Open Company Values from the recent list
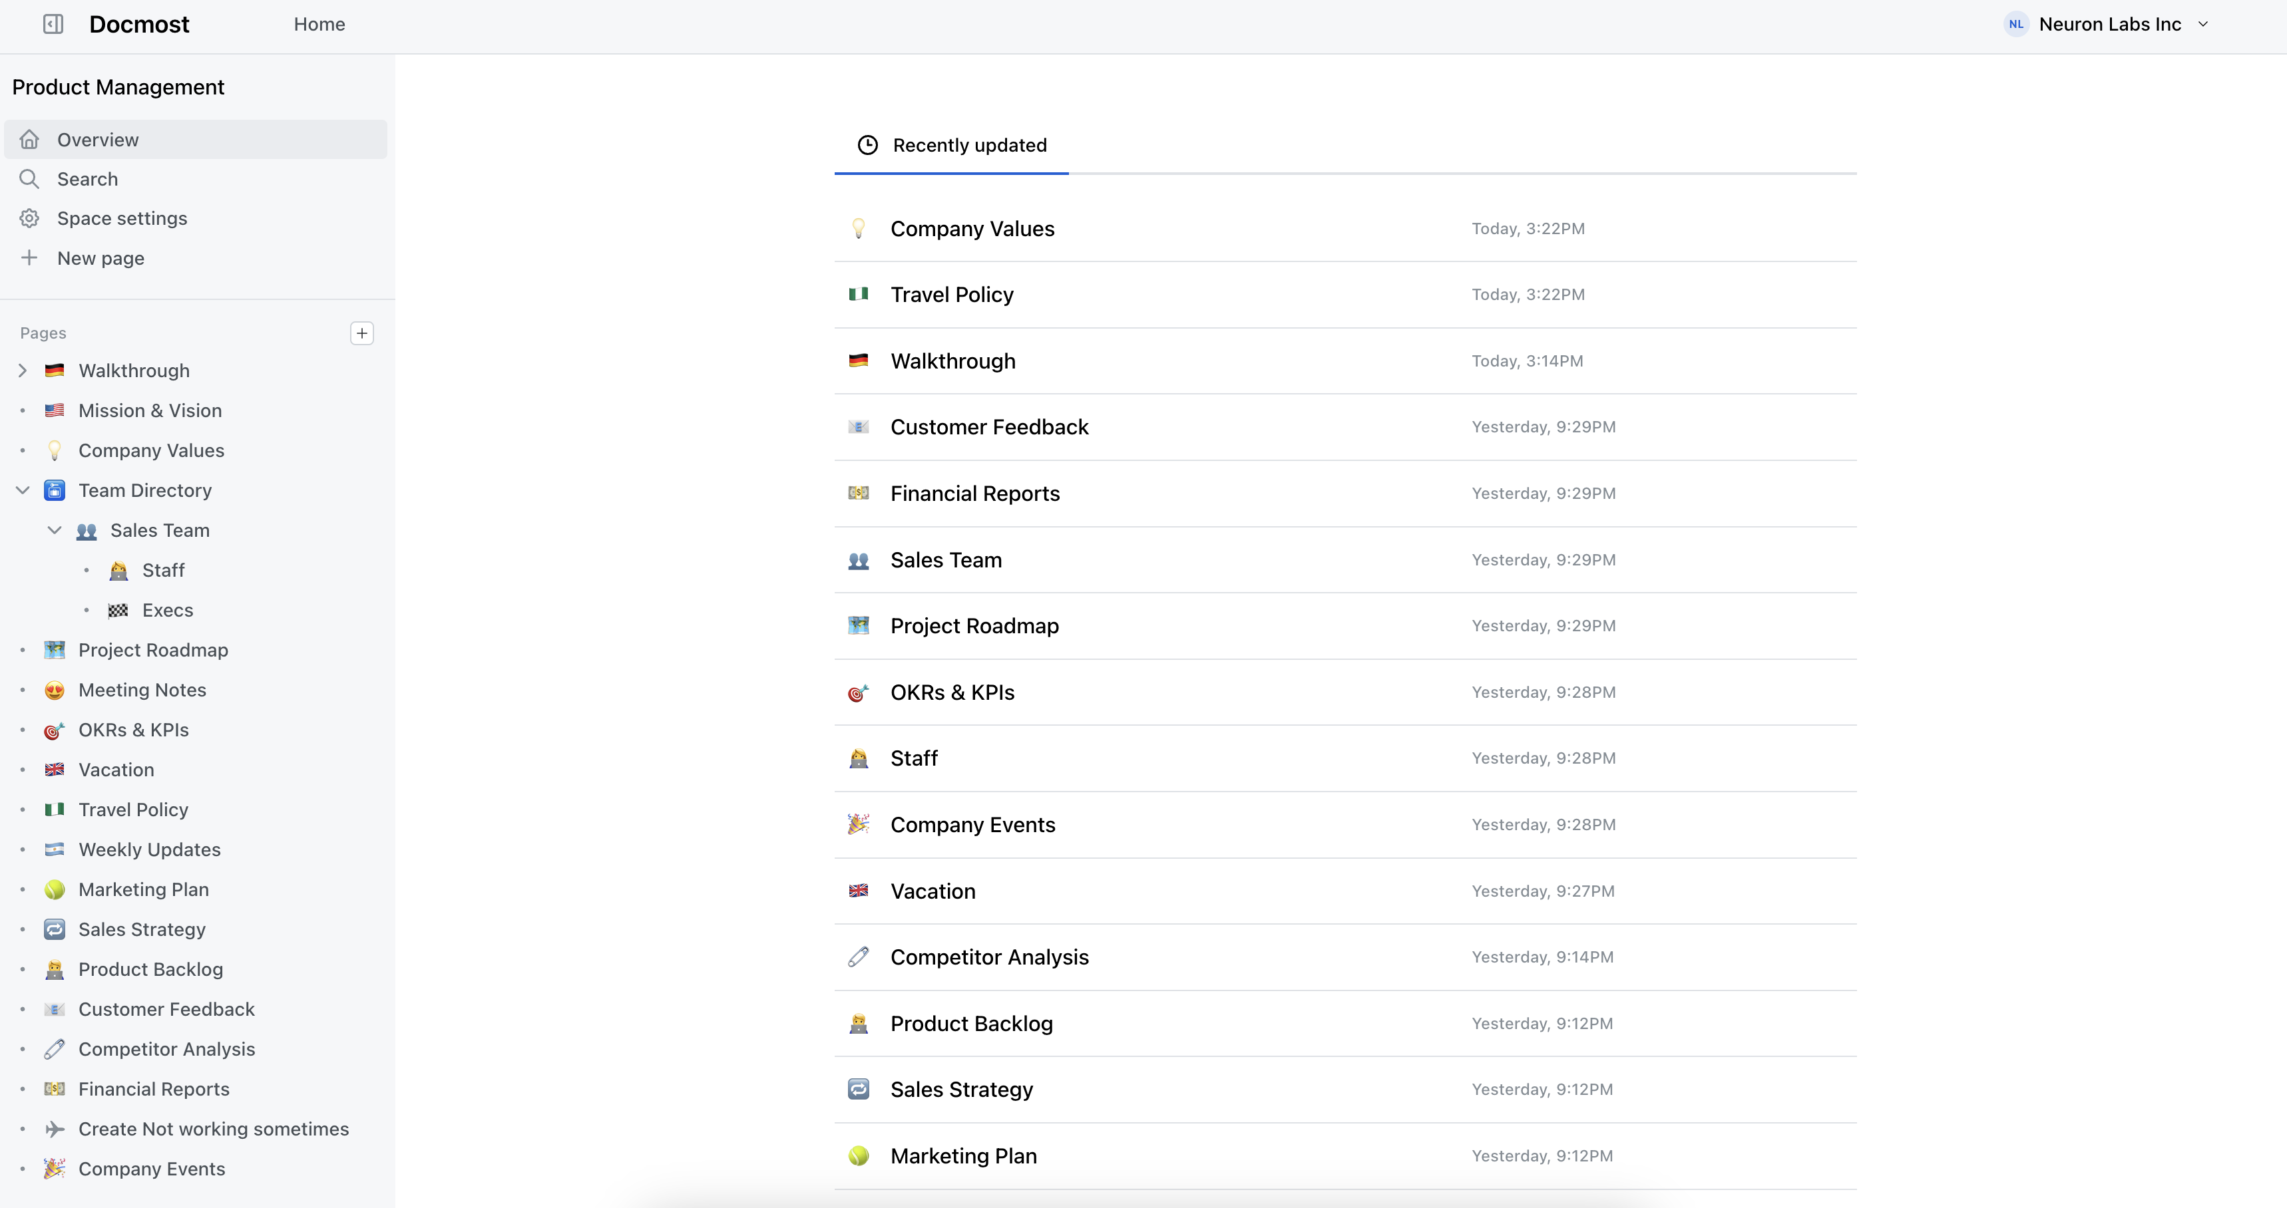Image resolution: width=2287 pixels, height=1208 pixels. (x=1345, y=228)
